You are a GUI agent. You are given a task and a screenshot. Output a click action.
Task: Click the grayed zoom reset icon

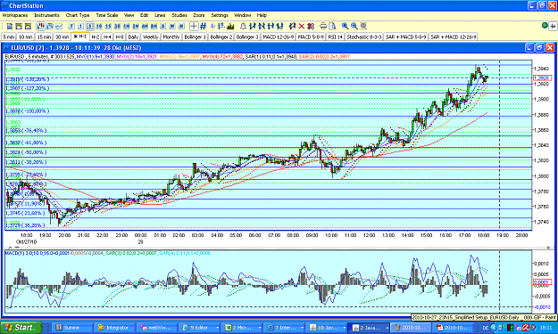(363, 26)
